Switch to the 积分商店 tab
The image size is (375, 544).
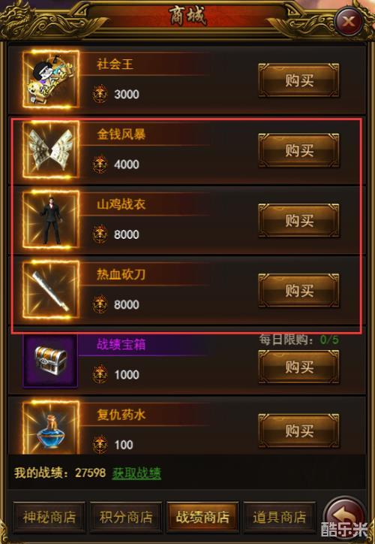point(126,517)
